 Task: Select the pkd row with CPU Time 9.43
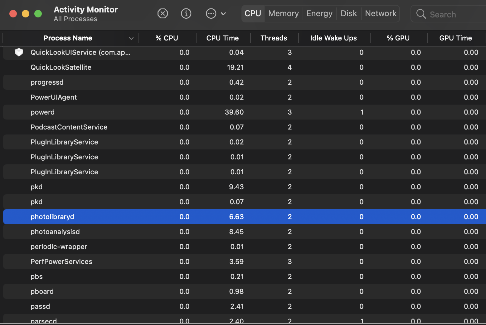[x=245, y=187]
